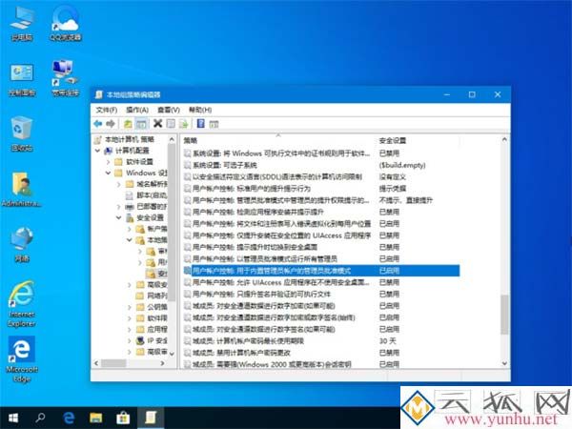Open the Windows Start button
572x429 pixels.
13,418
